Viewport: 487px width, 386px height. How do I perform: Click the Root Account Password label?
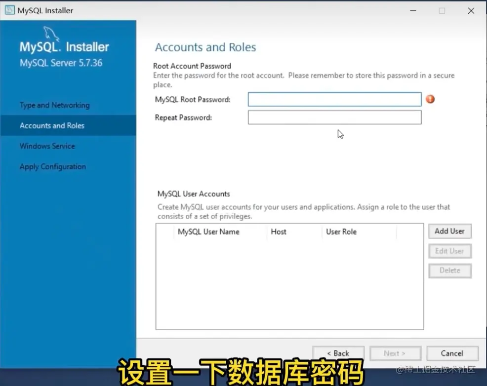coord(192,66)
